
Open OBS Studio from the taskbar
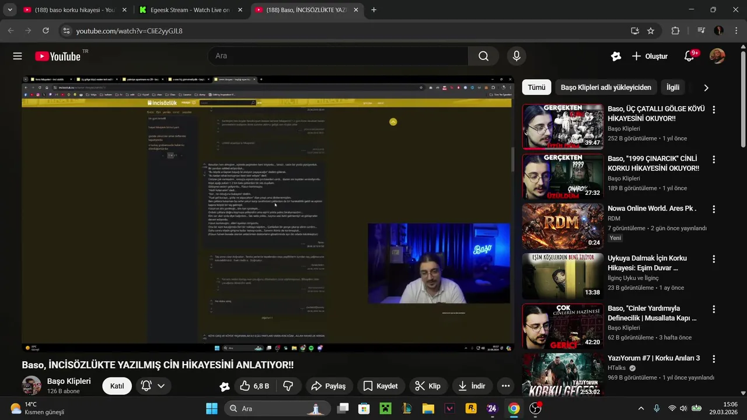535,408
